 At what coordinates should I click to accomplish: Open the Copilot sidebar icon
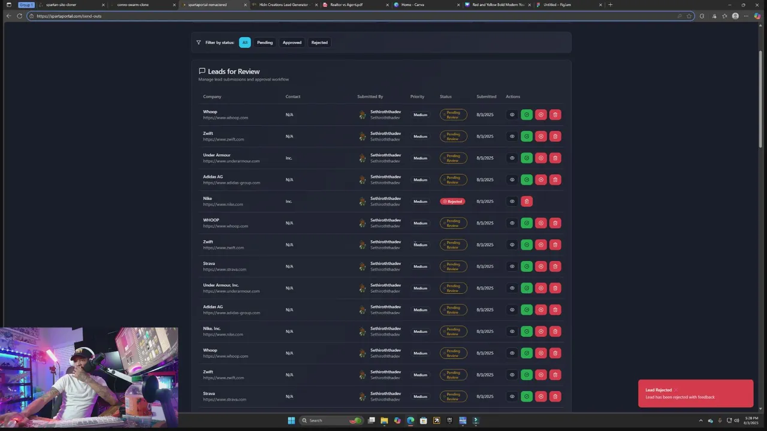click(x=759, y=16)
